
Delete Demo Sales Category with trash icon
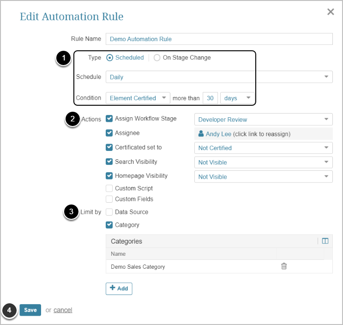pos(284,266)
